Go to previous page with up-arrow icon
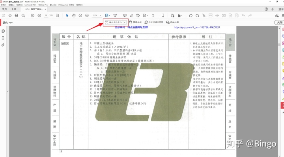Viewport: 284px width, 157px height. (x=33, y=15)
